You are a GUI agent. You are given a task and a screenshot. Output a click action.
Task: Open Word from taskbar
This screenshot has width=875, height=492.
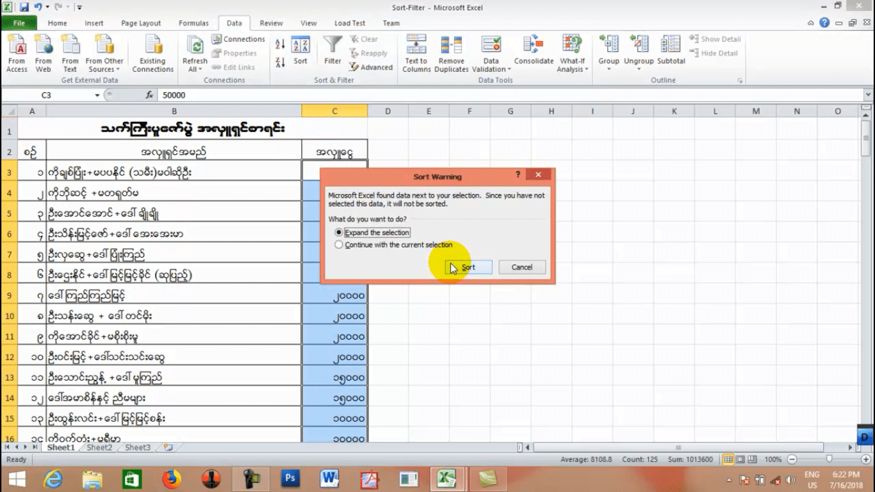click(330, 479)
